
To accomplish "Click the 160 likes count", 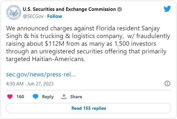I will [20, 97].
